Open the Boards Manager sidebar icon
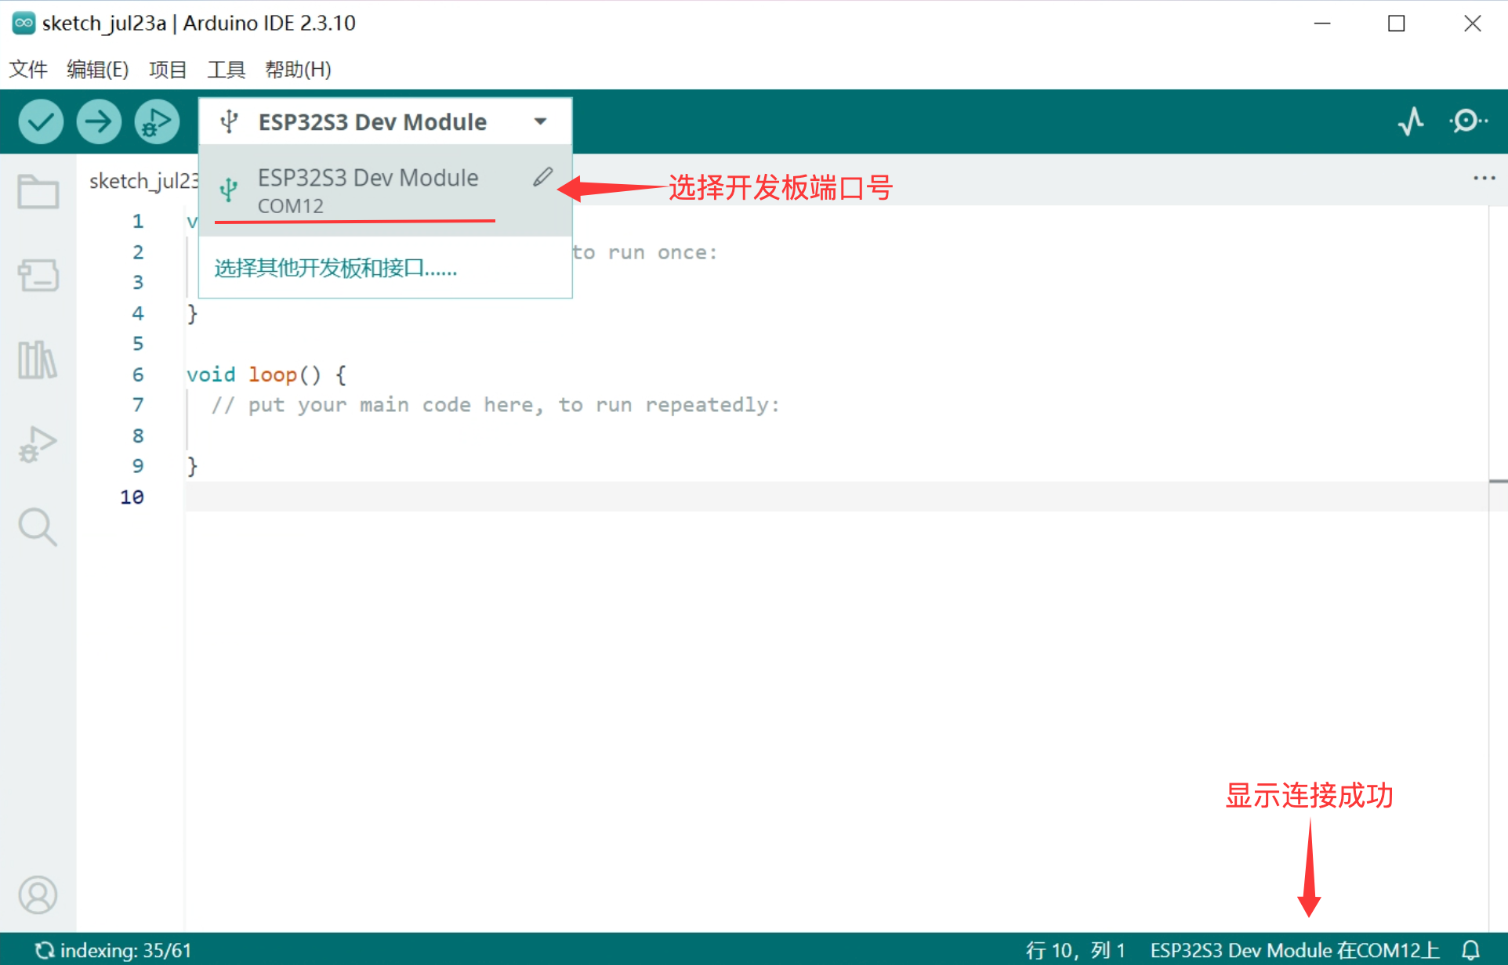The width and height of the screenshot is (1508, 965). coord(38,276)
